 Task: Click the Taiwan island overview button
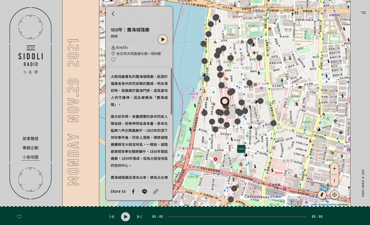coord(323,195)
